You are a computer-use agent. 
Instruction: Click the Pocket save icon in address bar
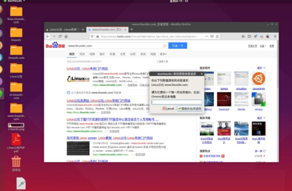(212, 36)
